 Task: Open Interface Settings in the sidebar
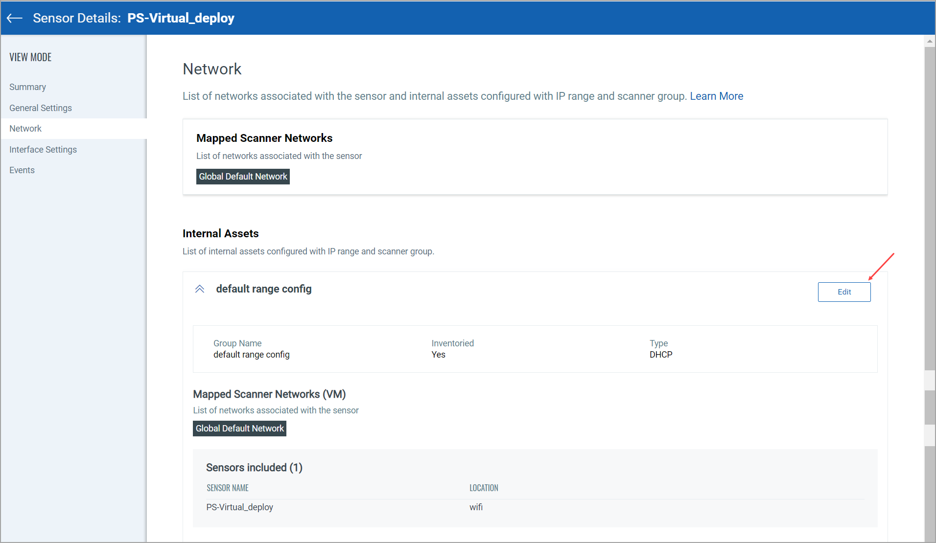[43, 150]
